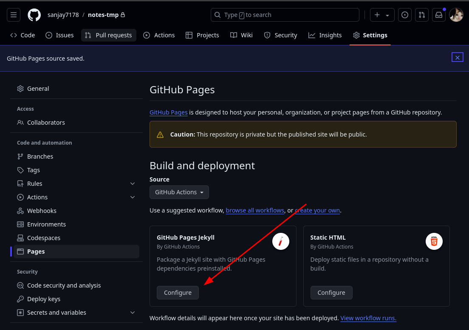
Task: Switch to the Insights tab
Action: [325, 35]
